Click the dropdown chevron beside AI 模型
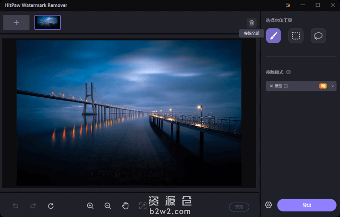Viewport: 340px width, 217px height. 332,86
